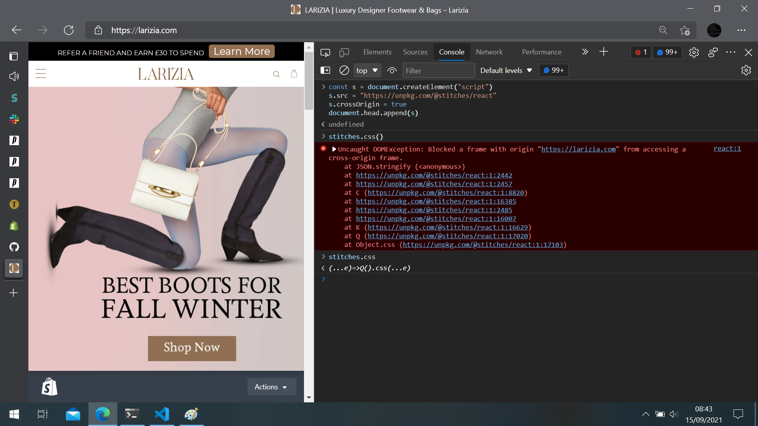Clear the console messages
This screenshot has height=426, width=758.
tap(344, 70)
